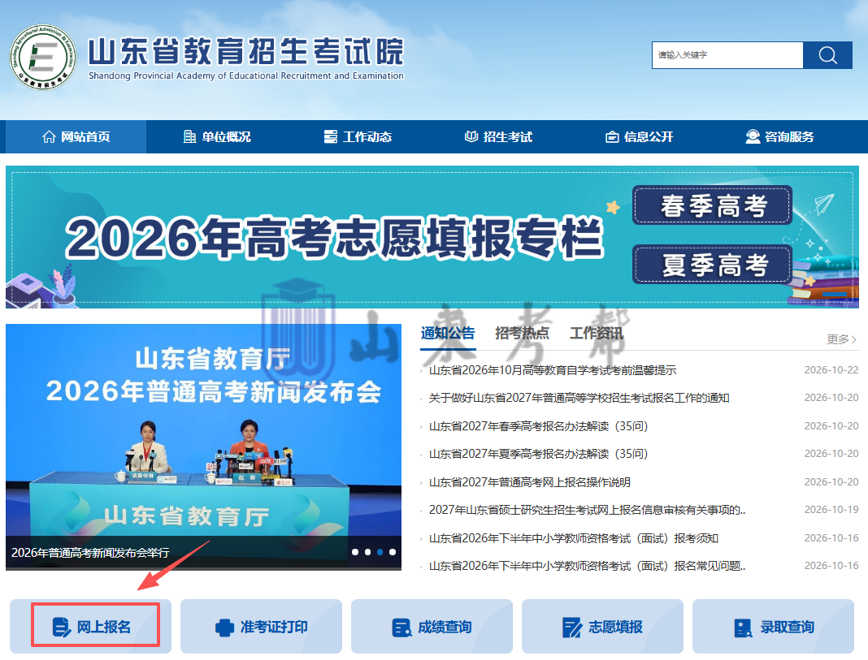Image resolution: width=868 pixels, height=660 pixels.
Task: Click the home icon beside 网站首页
Action: (49, 136)
